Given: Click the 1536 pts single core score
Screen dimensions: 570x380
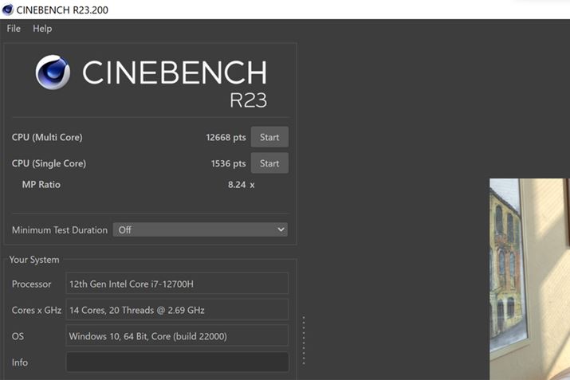Looking at the screenshot, I should pyautogui.click(x=228, y=163).
